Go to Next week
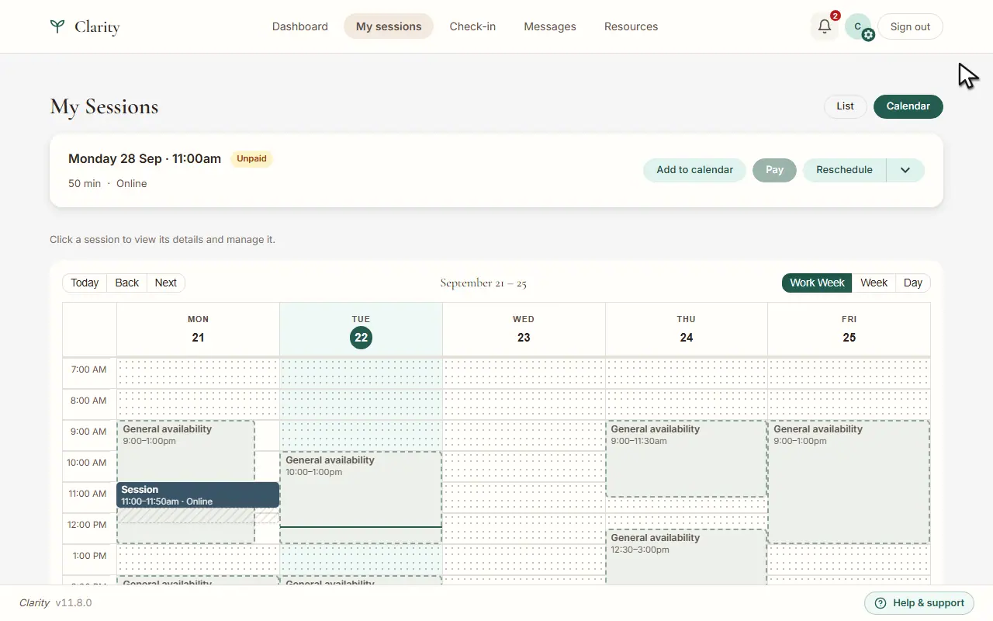This screenshot has height=621, width=993. 165,283
